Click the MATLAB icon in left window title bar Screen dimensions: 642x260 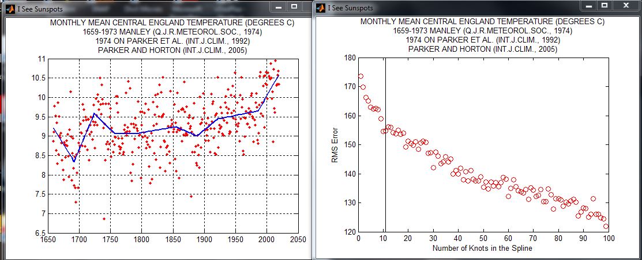(10, 7)
